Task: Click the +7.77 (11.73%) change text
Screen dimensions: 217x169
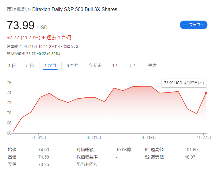Action: tap(23, 37)
